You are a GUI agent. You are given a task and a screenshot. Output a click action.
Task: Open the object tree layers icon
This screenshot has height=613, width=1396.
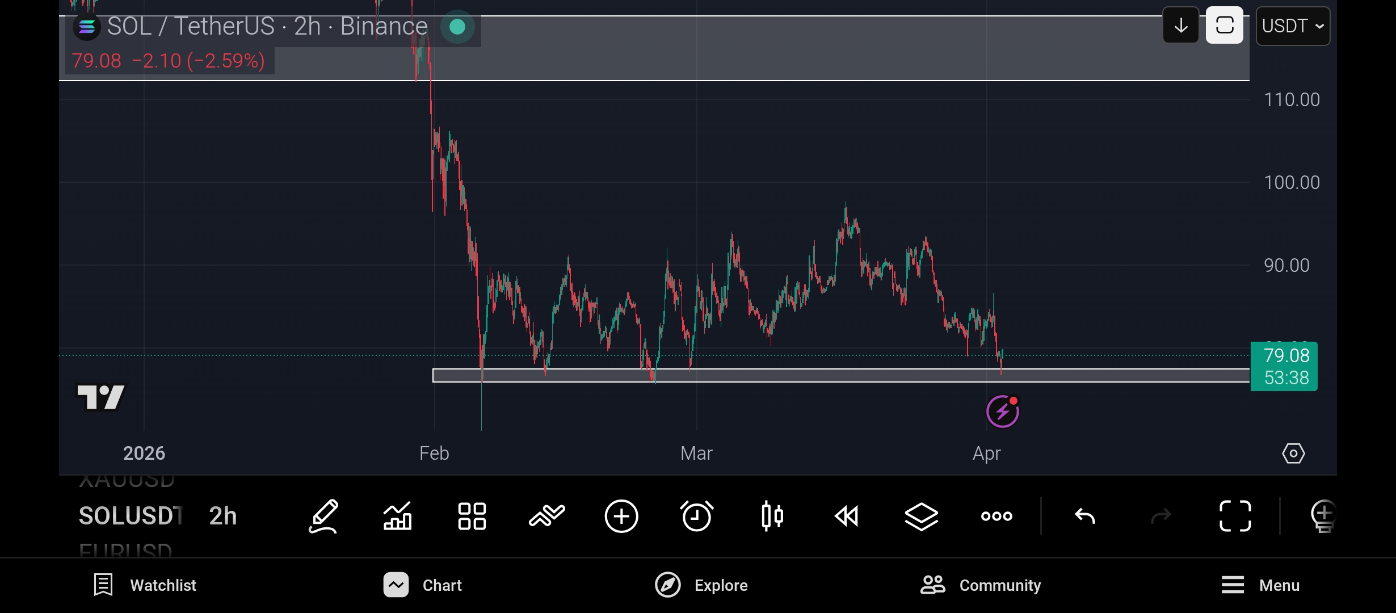click(922, 517)
